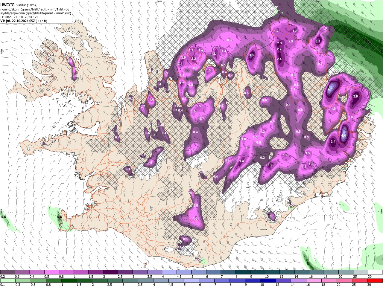Screen dimensions: 383x287
Task: Click the white snow swatch above 30
Action: click(x=375, y=272)
